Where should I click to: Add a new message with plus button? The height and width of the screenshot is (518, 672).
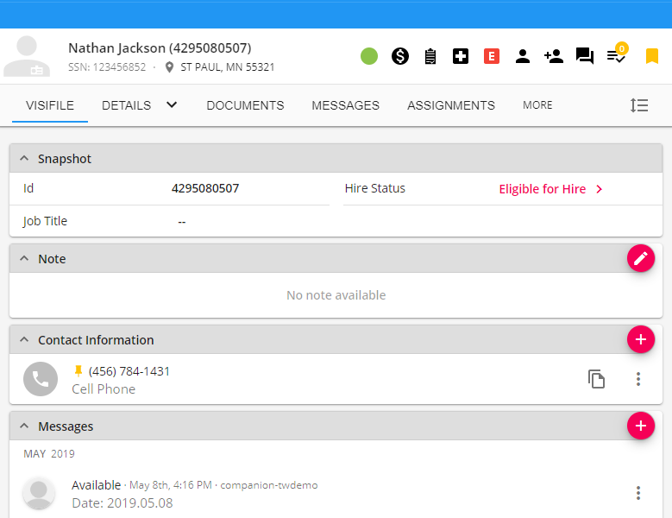(641, 426)
